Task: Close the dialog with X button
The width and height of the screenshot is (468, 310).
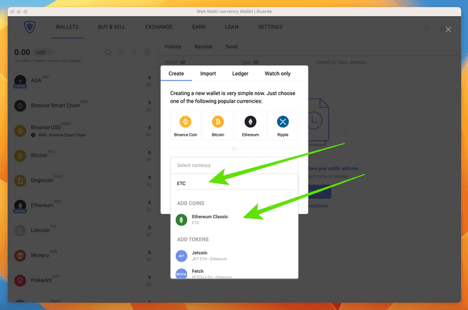Action: coord(448,29)
